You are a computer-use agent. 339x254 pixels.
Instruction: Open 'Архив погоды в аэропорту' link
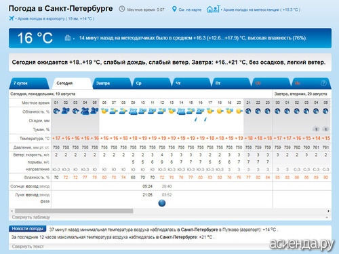[x=56, y=18]
